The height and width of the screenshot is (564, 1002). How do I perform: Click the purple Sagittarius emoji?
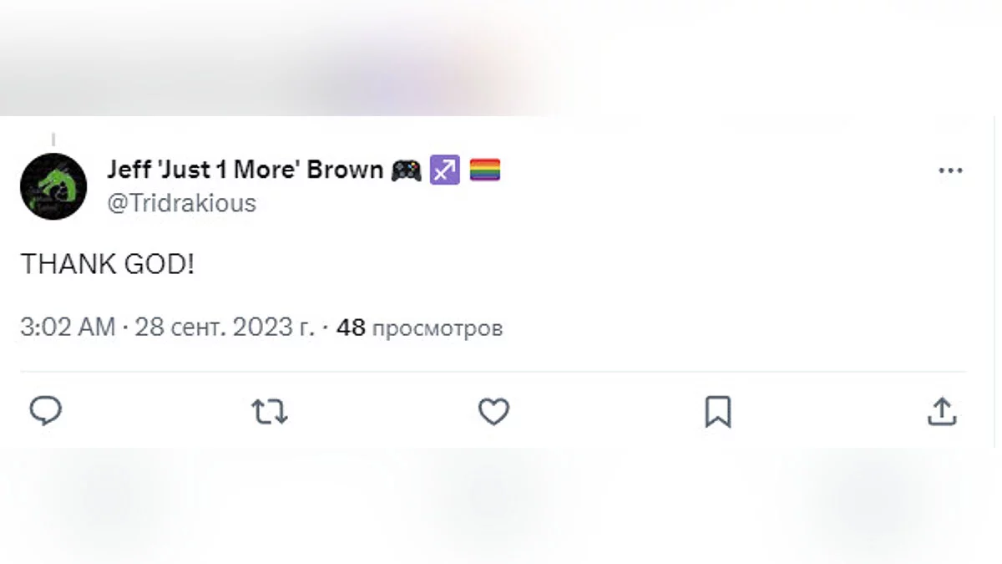click(444, 170)
